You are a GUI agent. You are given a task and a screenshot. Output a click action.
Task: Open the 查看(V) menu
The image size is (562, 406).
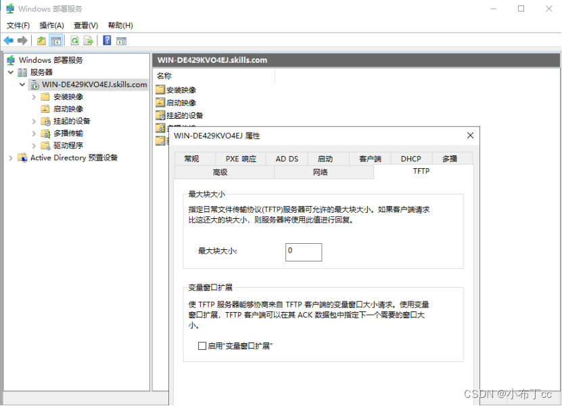(x=86, y=26)
